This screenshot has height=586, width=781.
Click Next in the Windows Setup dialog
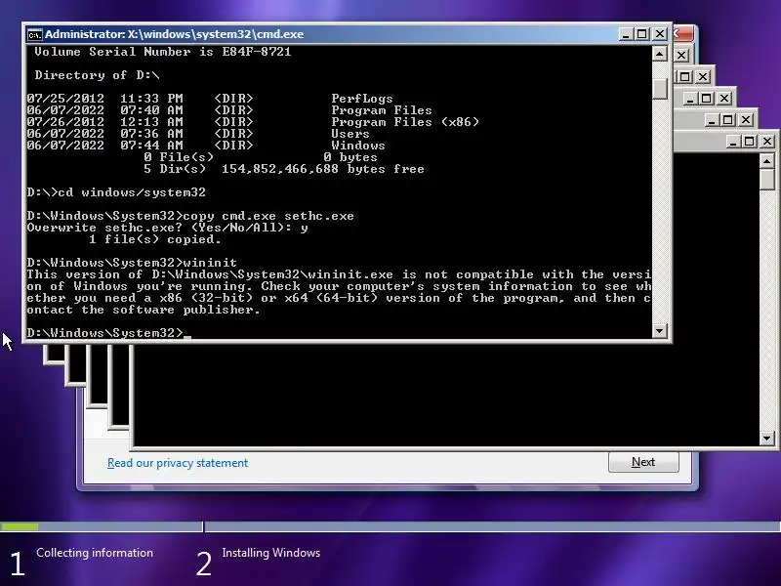tap(643, 462)
